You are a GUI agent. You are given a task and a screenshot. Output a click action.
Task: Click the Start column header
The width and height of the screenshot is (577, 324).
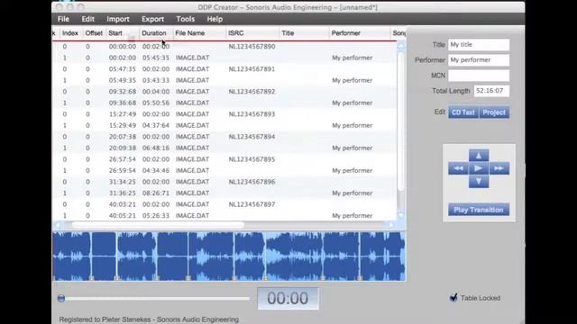point(123,33)
